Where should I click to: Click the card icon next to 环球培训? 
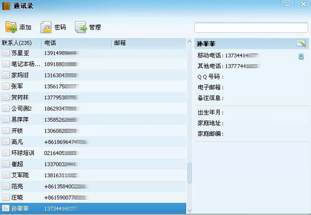tap(6, 153)
